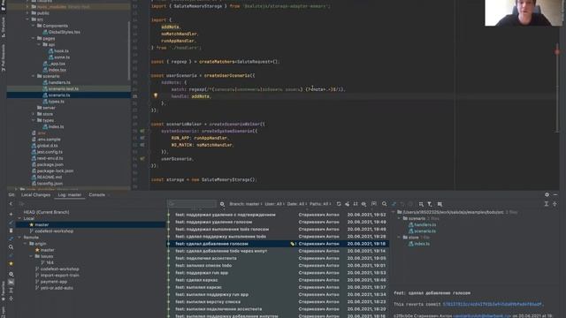The height and width of the screenshot is (318, 566).
Task: Open the Pull Requests tool window tab
Action: click(4, 58)
